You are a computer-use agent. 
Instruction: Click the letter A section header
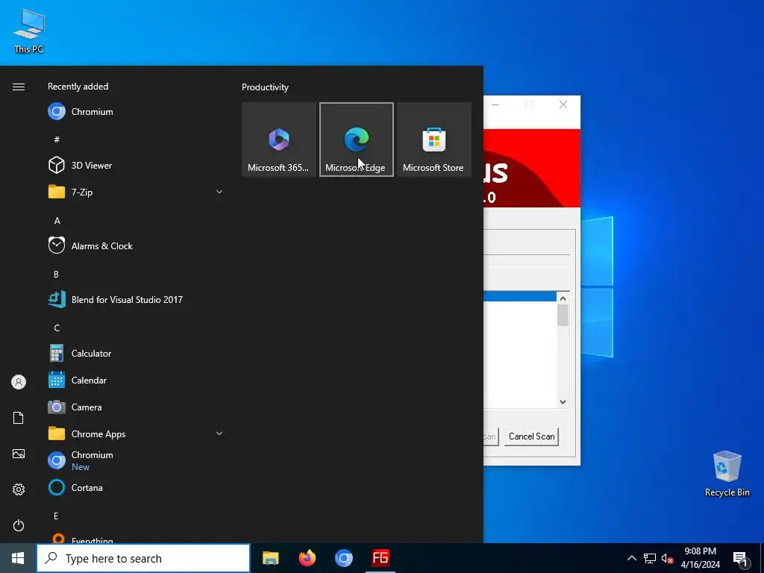pyautogui.click(x=57, y=221)
